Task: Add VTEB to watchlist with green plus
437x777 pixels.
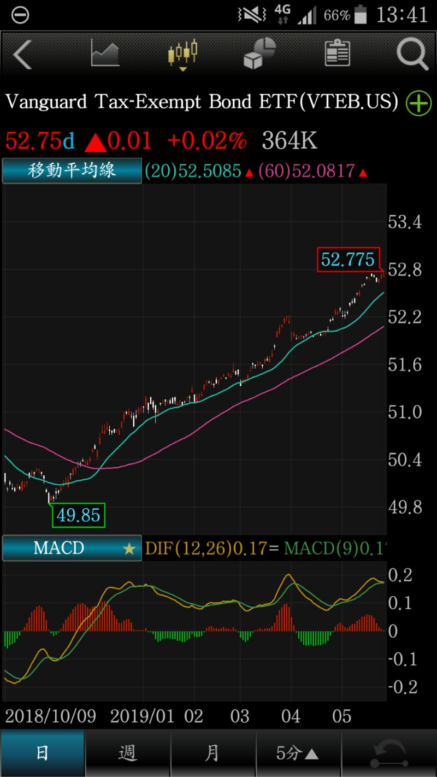Action: (x=419, y=104)
